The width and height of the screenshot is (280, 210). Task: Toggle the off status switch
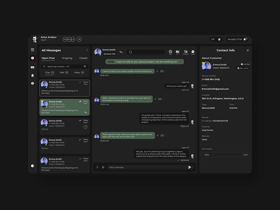tap(213, 39)
